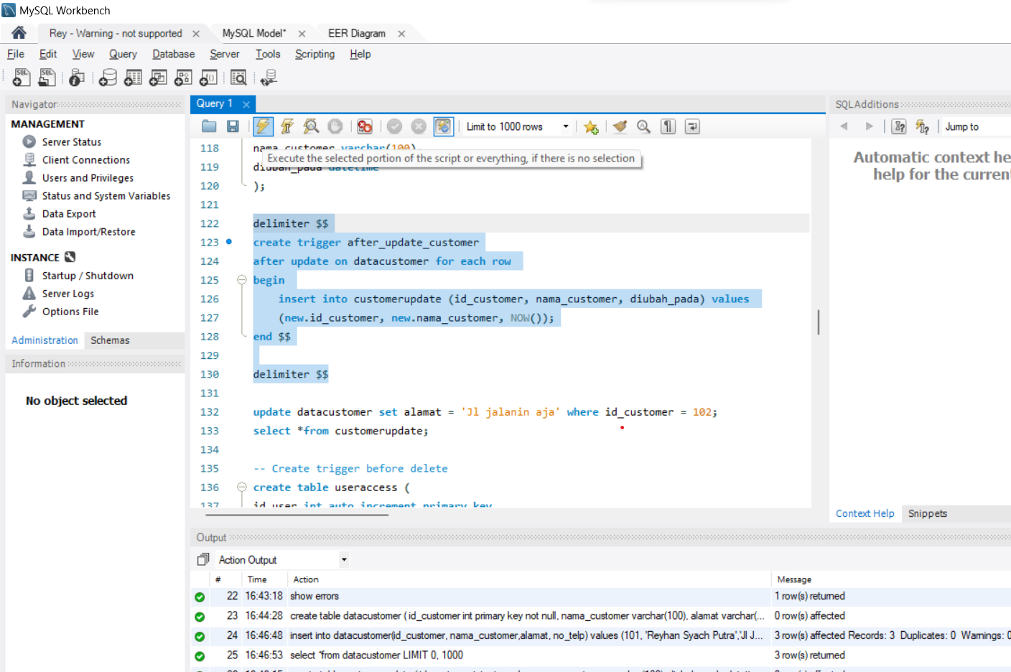1011x672 pixels.
Task: Open the Scripting menu
Action: (315, 54)
